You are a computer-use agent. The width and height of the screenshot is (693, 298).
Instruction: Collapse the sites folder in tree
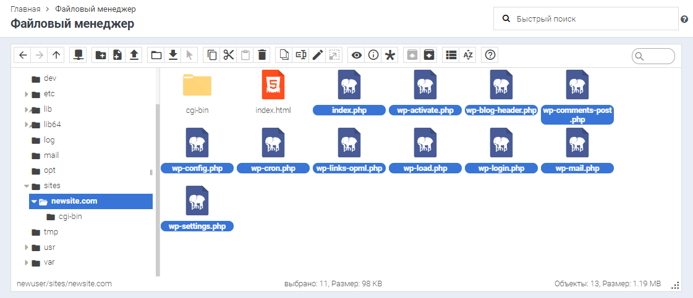click(27, 186)
